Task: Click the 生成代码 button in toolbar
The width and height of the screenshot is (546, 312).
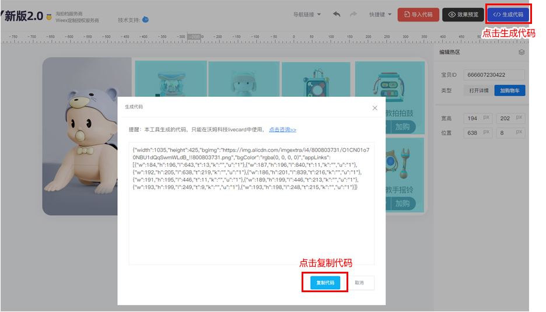Action: (508, 15)
